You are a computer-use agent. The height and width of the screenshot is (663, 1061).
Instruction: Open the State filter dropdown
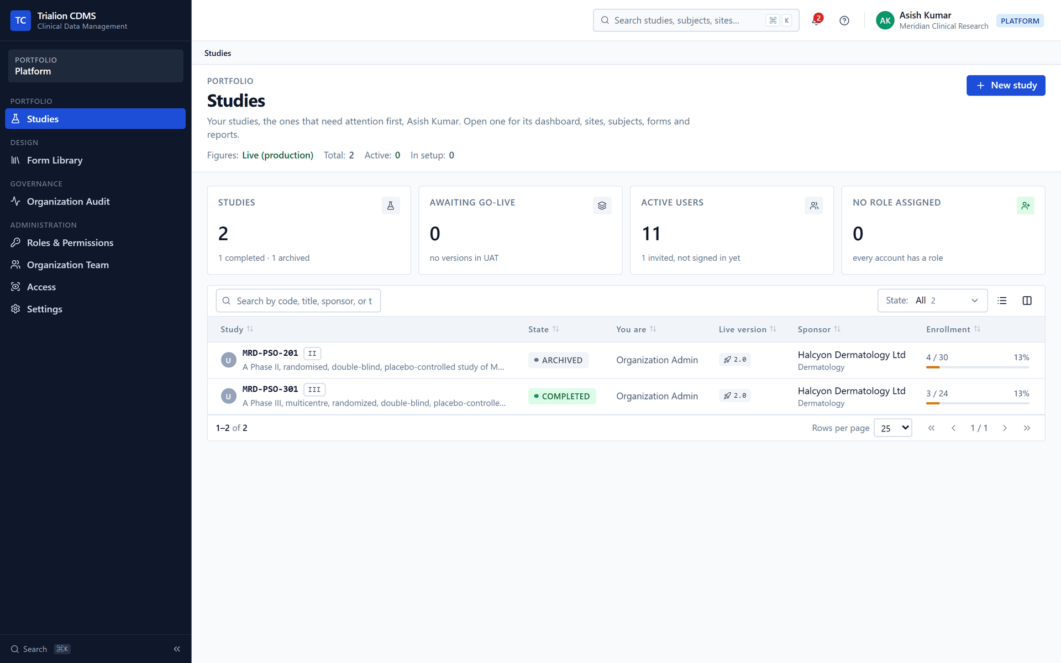click(932, 301)
